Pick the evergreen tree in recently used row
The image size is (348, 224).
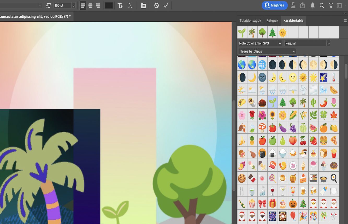tap(273, 33)
